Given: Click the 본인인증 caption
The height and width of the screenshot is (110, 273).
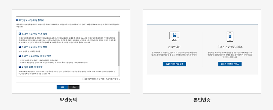Looking at the screenshot, I should click(202, 100).
